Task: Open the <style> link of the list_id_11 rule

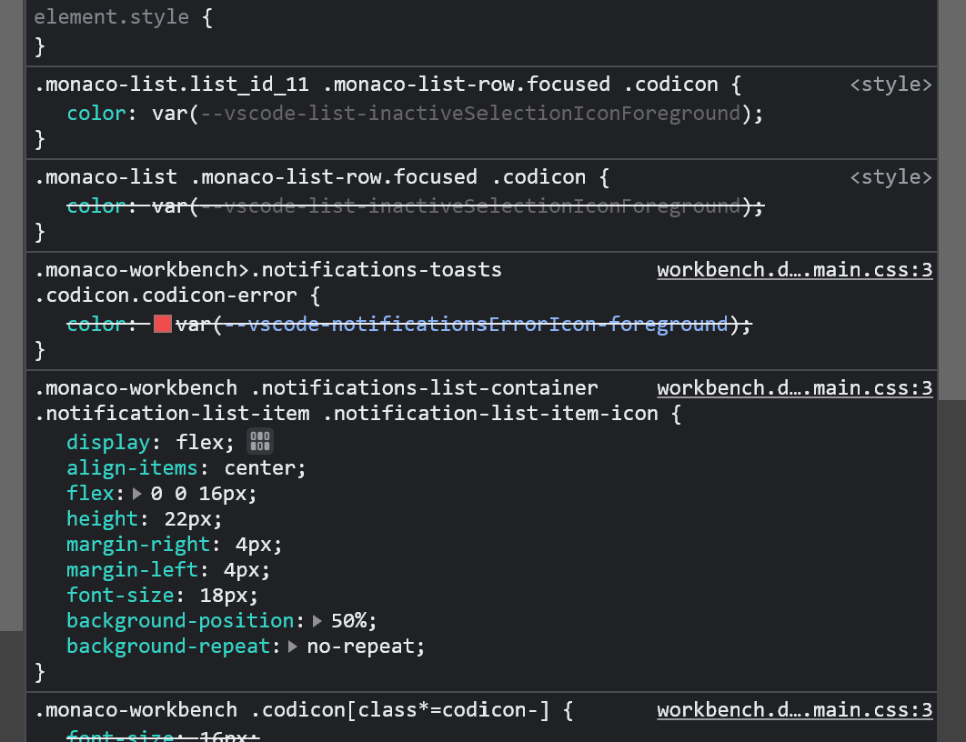Action: click(891, 84)
